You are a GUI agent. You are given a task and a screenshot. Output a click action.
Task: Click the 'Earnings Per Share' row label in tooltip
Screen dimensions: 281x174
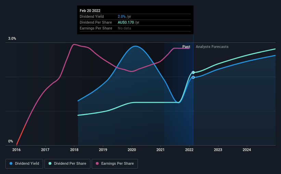click(x=96, y=28)
